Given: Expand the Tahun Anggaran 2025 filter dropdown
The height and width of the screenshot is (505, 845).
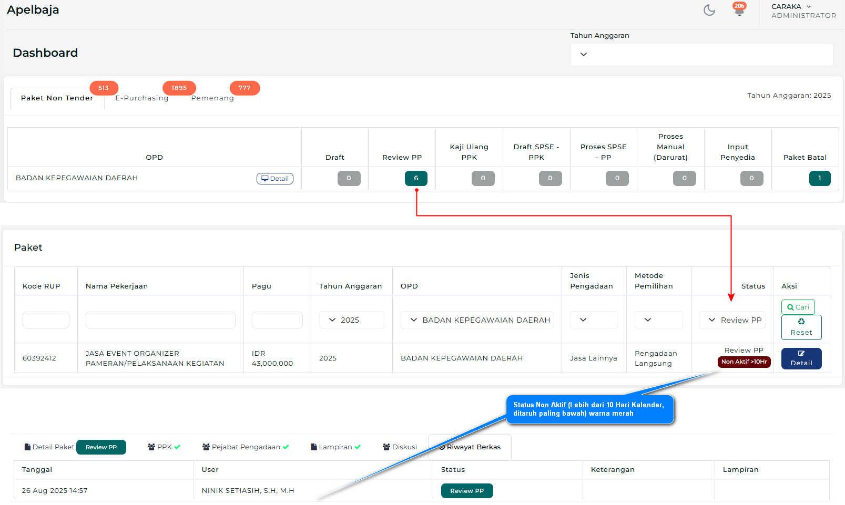Looking at the screenshot, I should coord(351,320).
